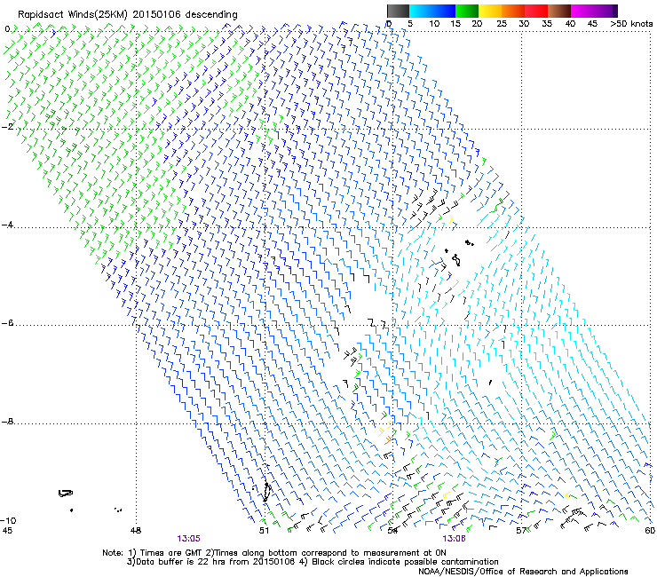Viewport: 657px width, 577px height.
Task: Click longitude label 45 at bottom left
Action: pos(7,531)
